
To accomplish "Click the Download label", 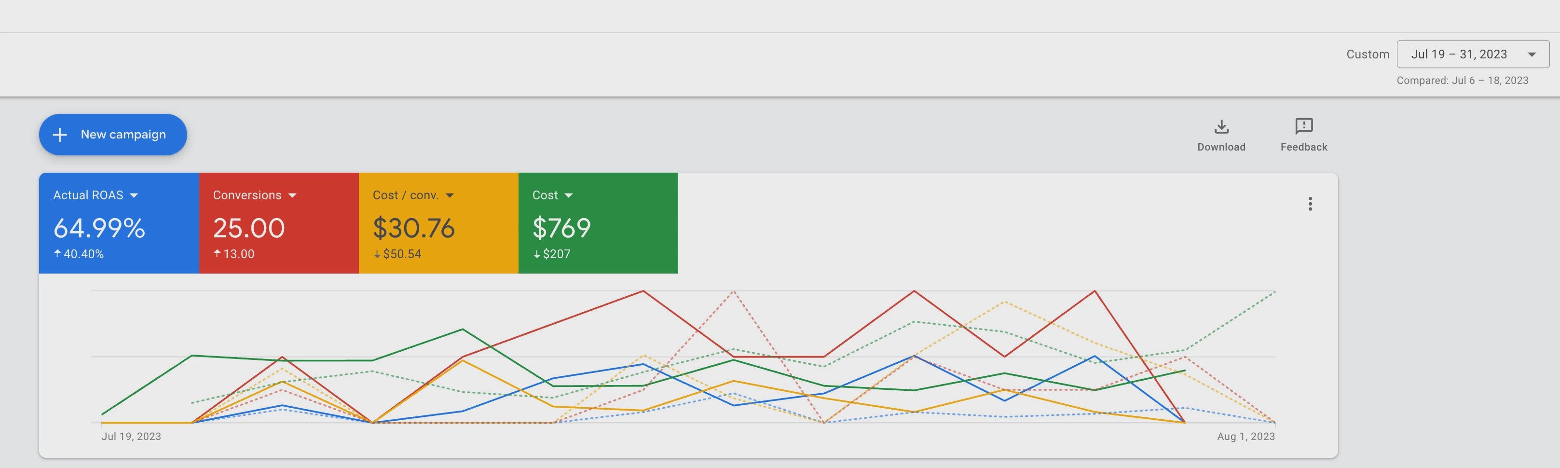I will pos(1221,147).
